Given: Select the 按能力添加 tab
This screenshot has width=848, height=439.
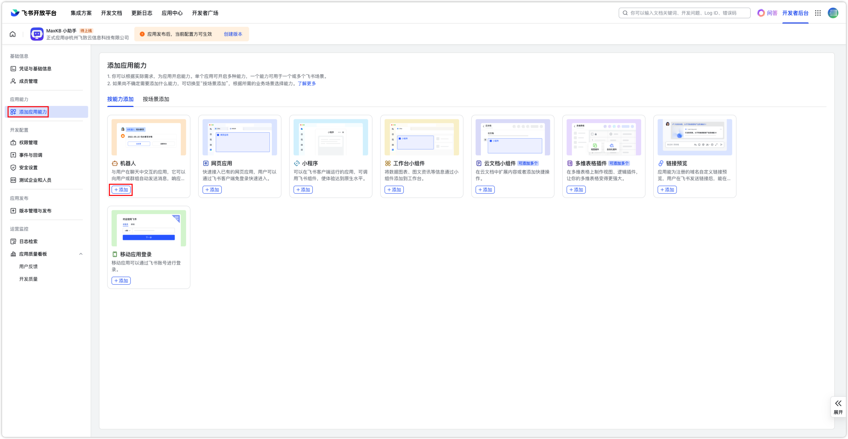Looking at the screenshot, I should point(120,99).
